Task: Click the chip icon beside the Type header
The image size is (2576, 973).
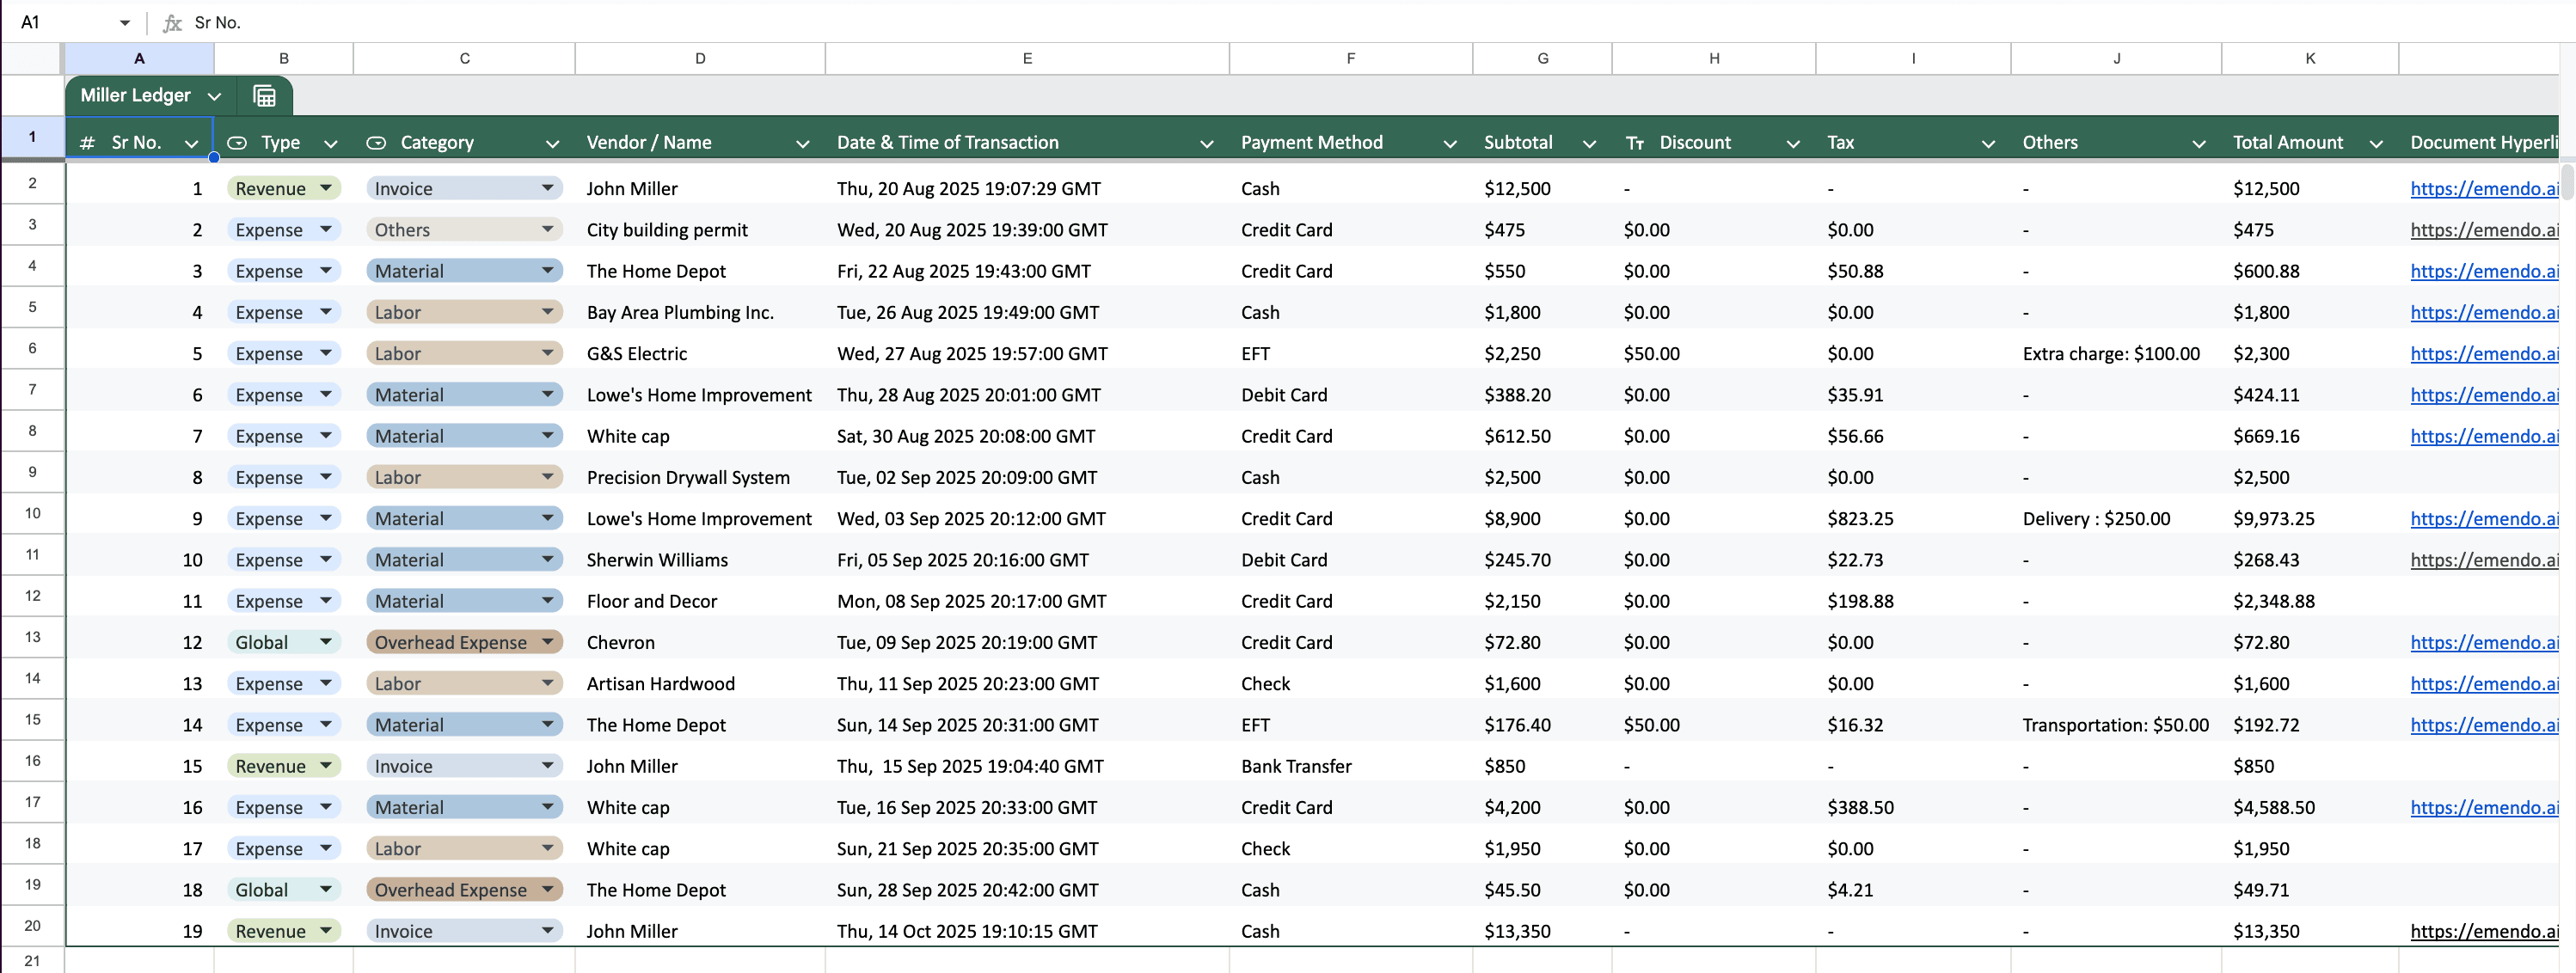Action: pyautogui.click(x=238, y=142)
